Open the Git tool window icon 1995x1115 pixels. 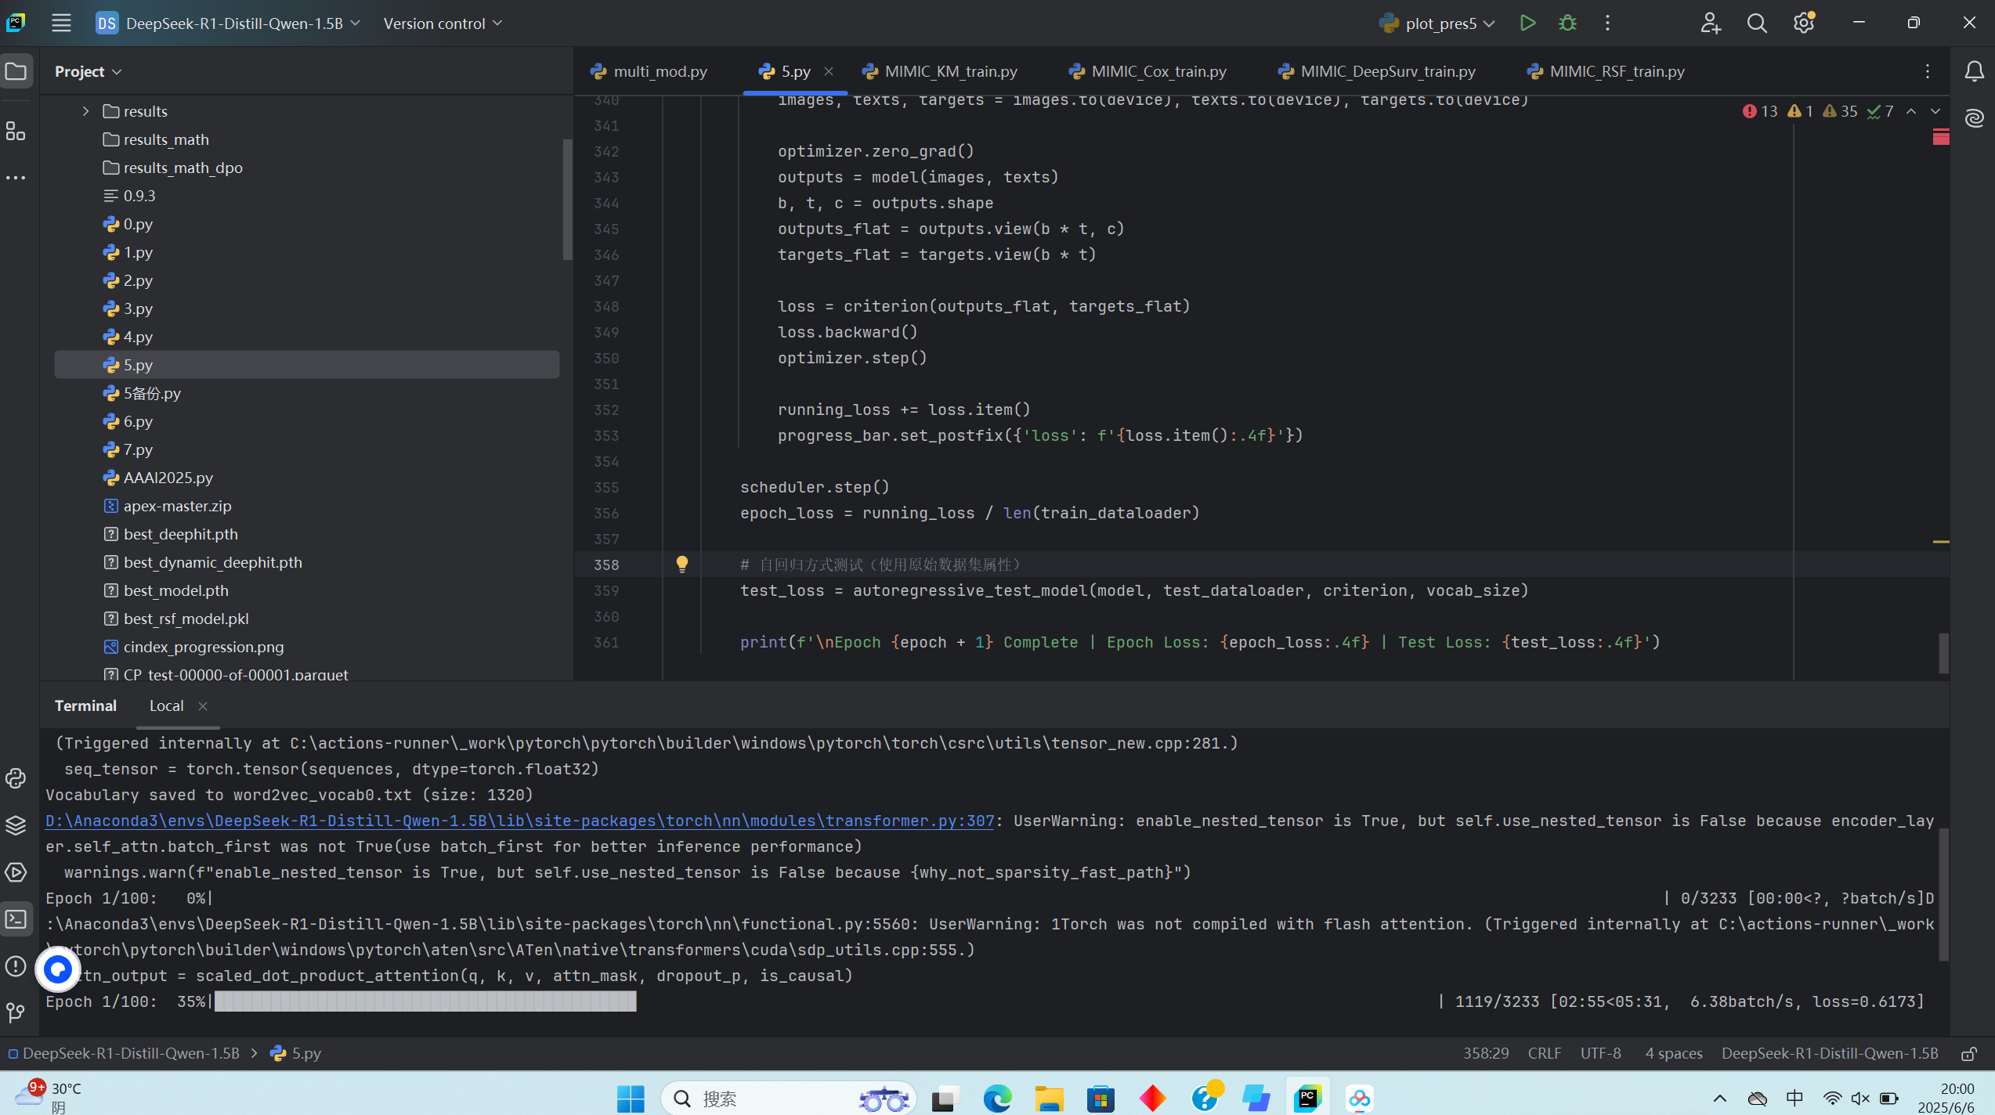point(16,1012)
